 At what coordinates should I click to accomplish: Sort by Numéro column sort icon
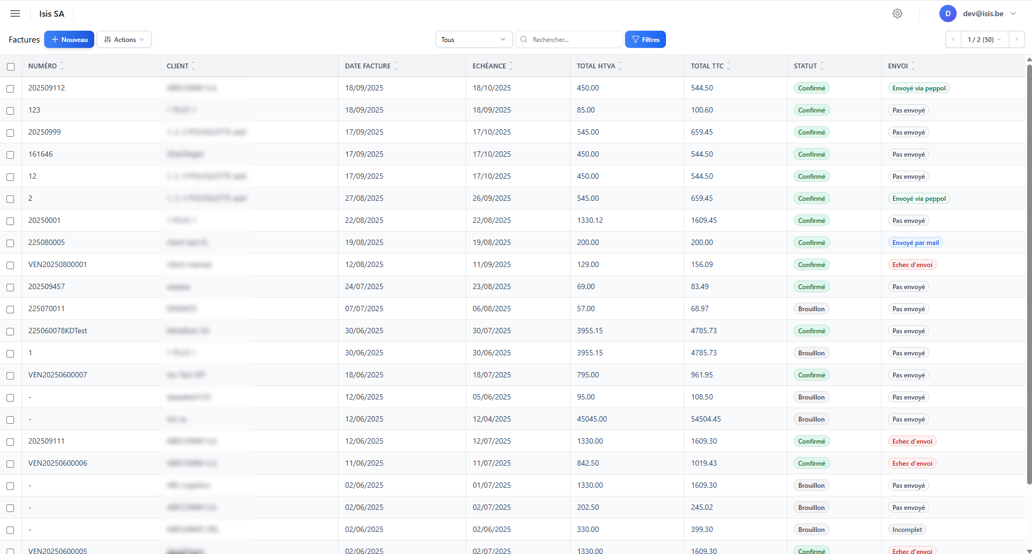62,66
